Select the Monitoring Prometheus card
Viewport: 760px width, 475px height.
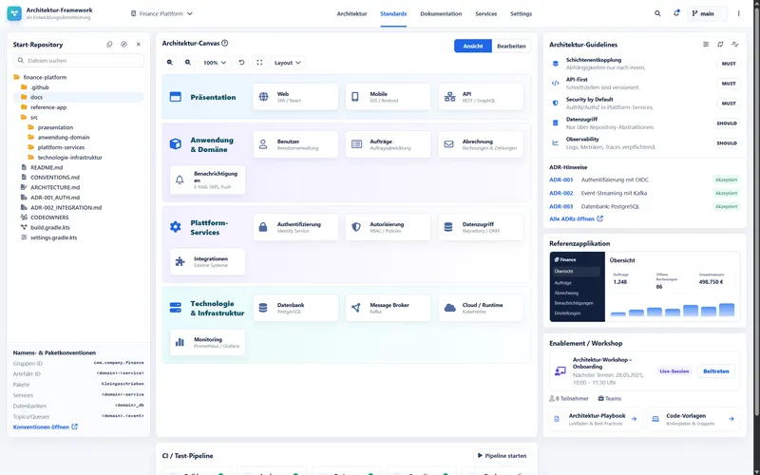pyautogui.click(x=207, y=342)
